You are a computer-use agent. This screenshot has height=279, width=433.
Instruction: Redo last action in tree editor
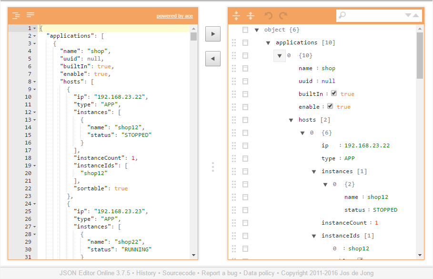[283, 15]
